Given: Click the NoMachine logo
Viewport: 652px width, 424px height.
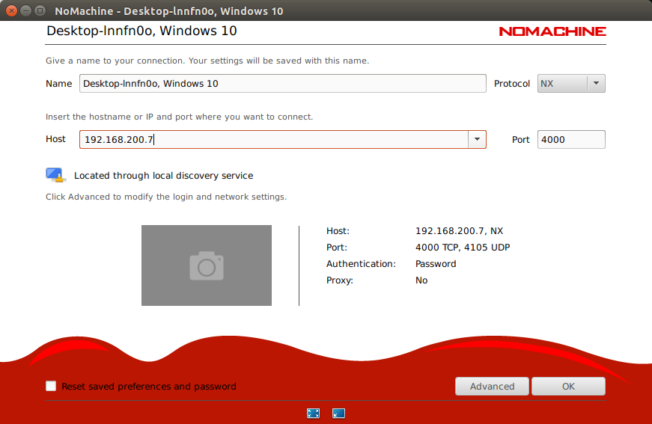Looking at the screenshot, I should point(552,31).
